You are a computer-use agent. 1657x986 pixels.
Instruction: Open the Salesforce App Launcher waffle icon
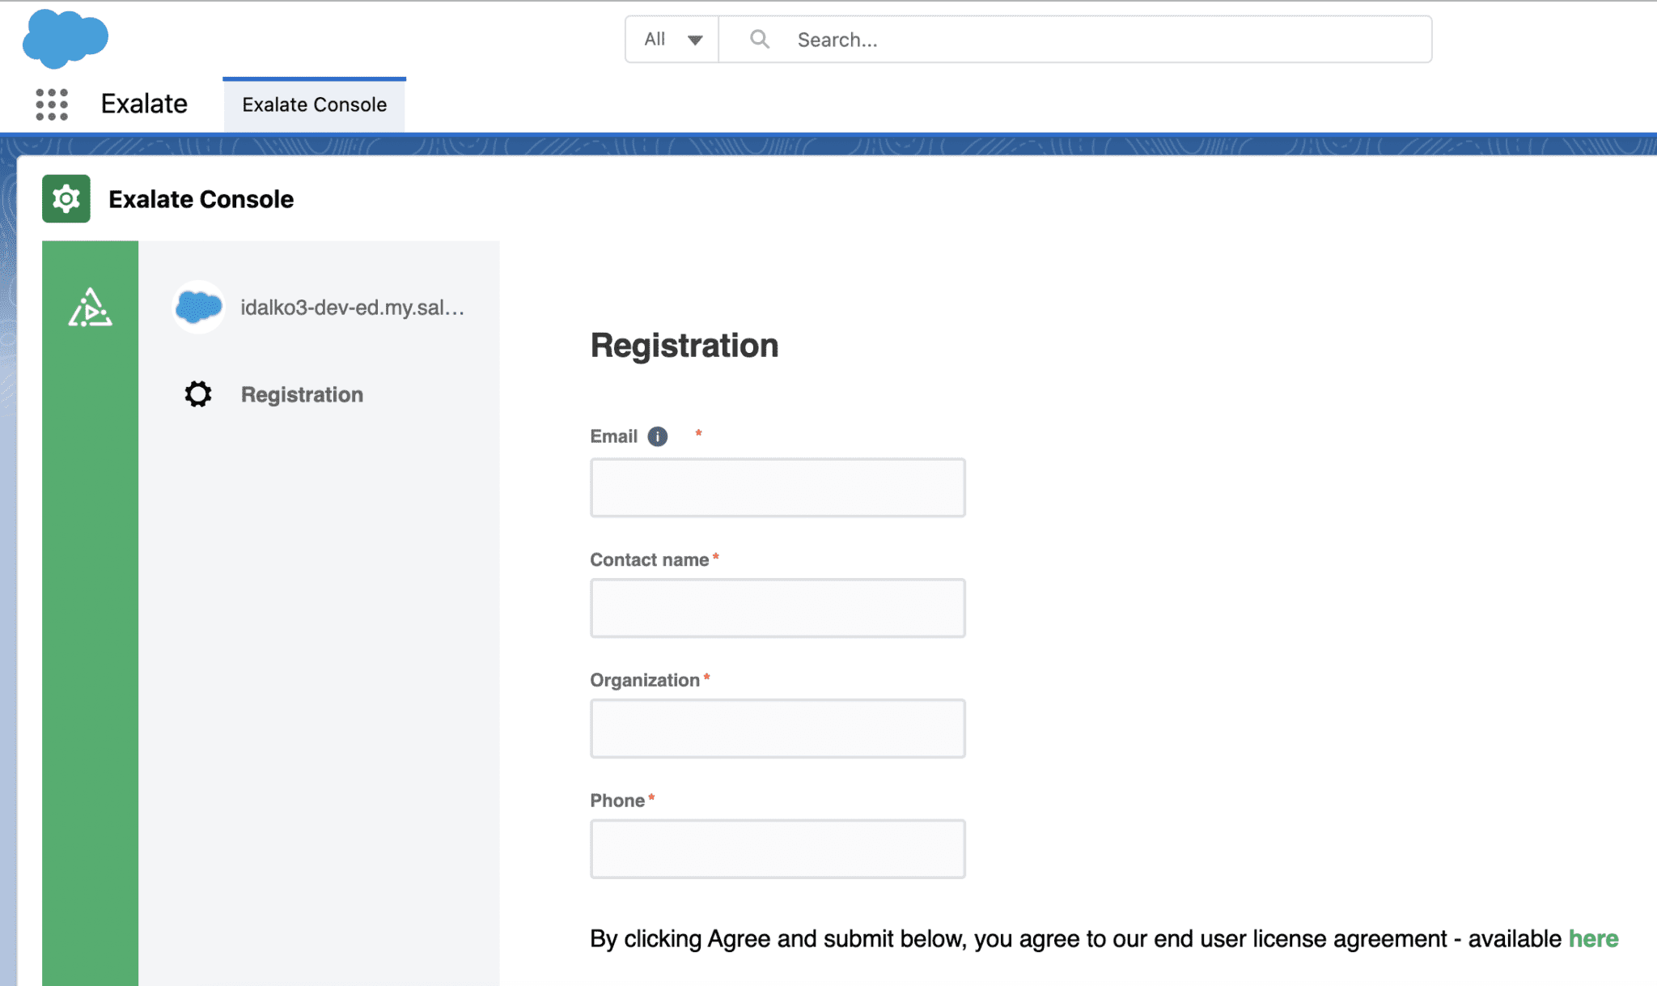[50, 104]
